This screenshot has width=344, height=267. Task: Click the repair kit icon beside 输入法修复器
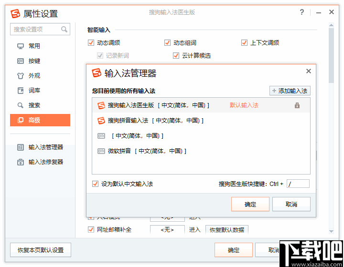pyautogui.click(x=21, y=162)
